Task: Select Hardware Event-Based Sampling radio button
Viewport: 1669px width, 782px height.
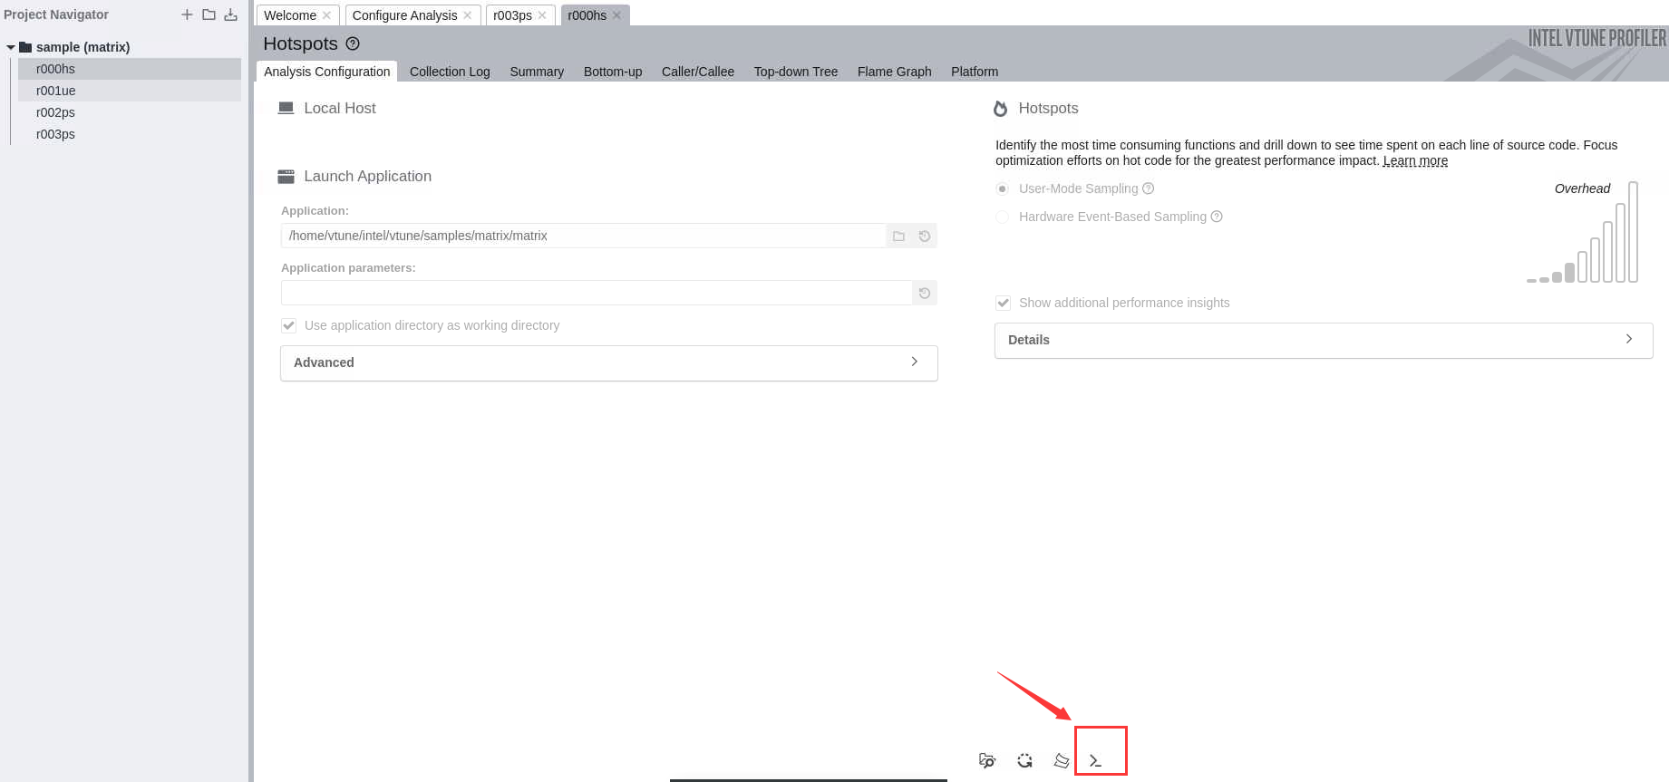Action: pyautogui.click(x=1003, y=217)
